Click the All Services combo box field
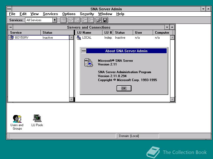The height and width of the screenshot is (159, 213). 39,20
